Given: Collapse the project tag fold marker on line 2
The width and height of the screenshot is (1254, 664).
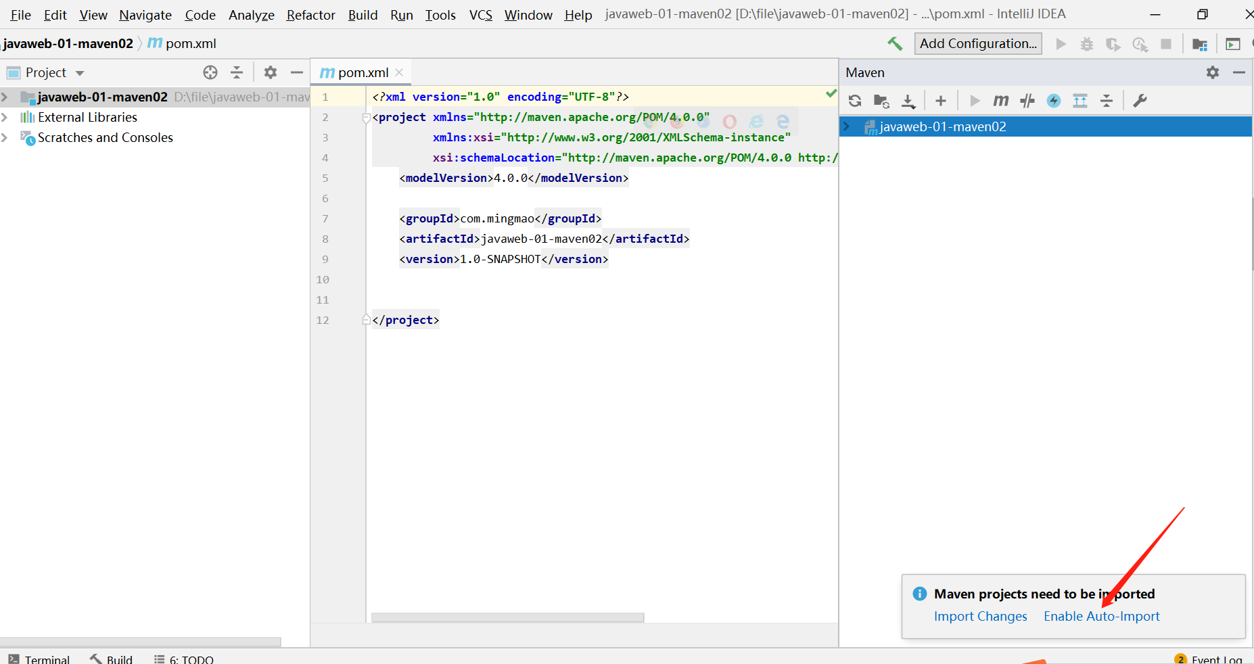Looking at the screenshot, I should point(366,118).
